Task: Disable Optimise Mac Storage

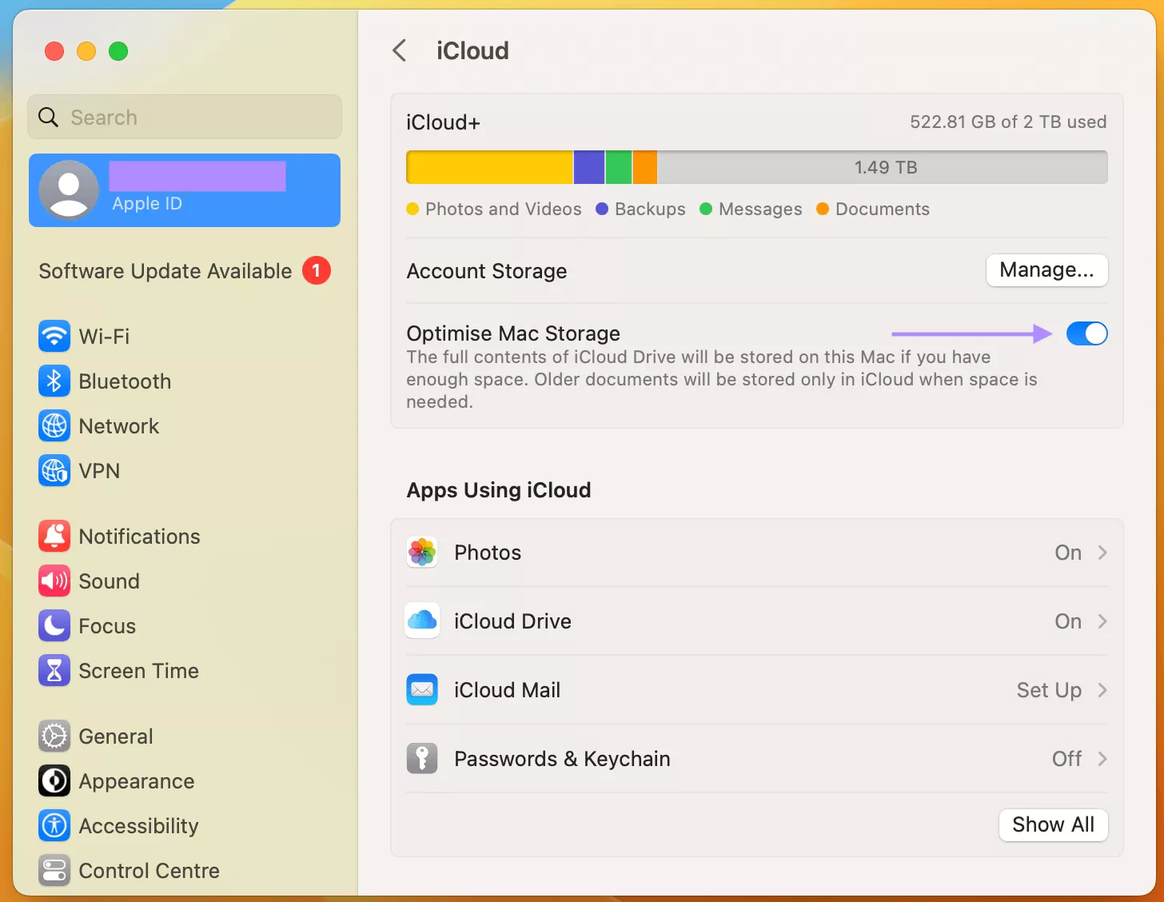Action: pos(1086,333)
